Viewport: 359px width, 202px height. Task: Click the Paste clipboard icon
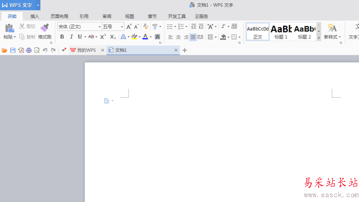point(9,28)
